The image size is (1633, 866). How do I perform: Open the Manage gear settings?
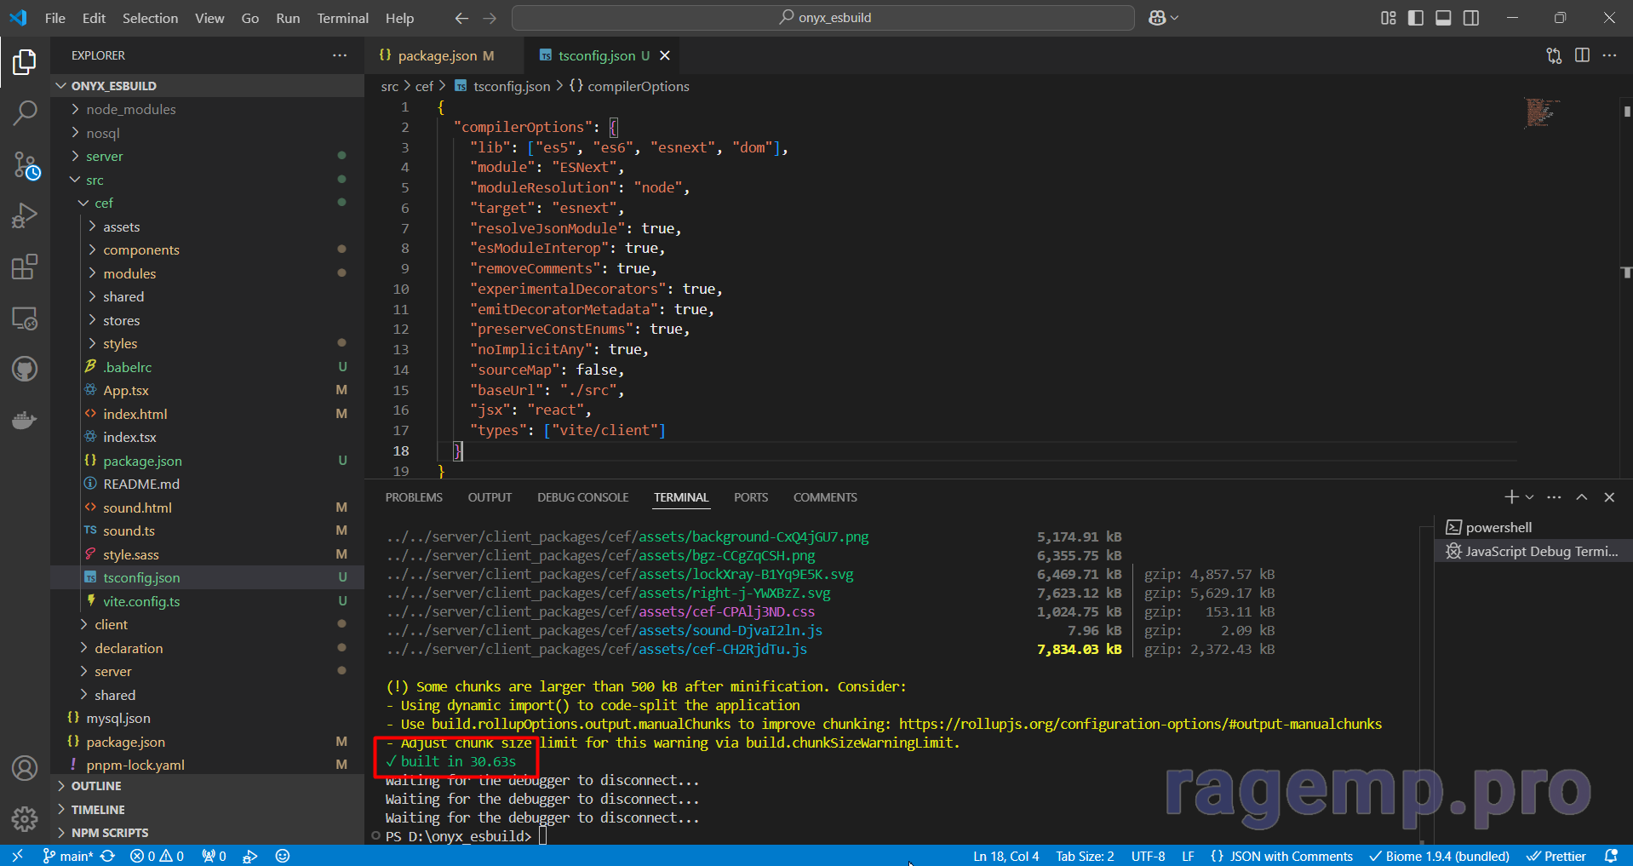pos(25,819)
